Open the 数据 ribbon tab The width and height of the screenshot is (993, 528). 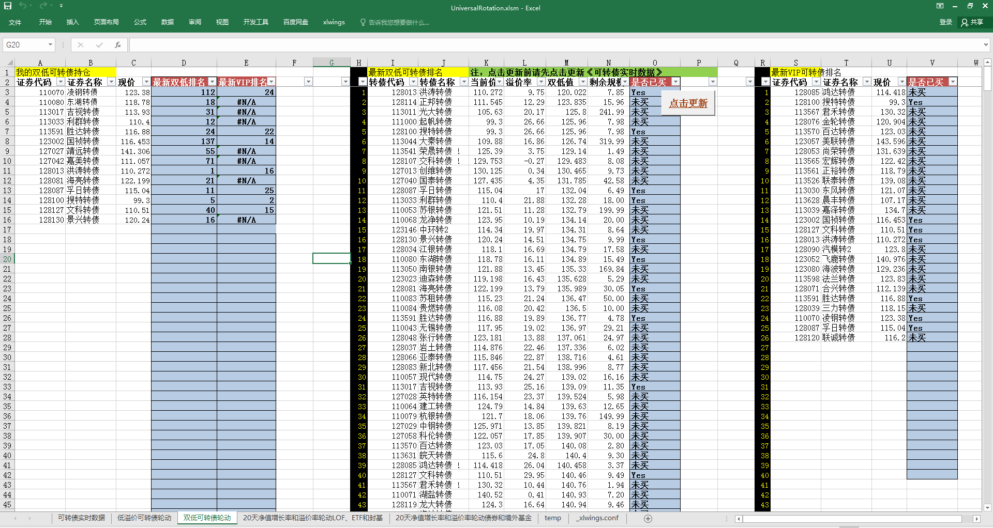coord(167,22)
